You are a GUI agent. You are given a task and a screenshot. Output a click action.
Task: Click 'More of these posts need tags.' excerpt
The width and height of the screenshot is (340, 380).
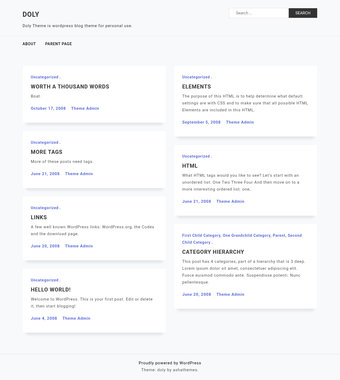coord(62,162)
